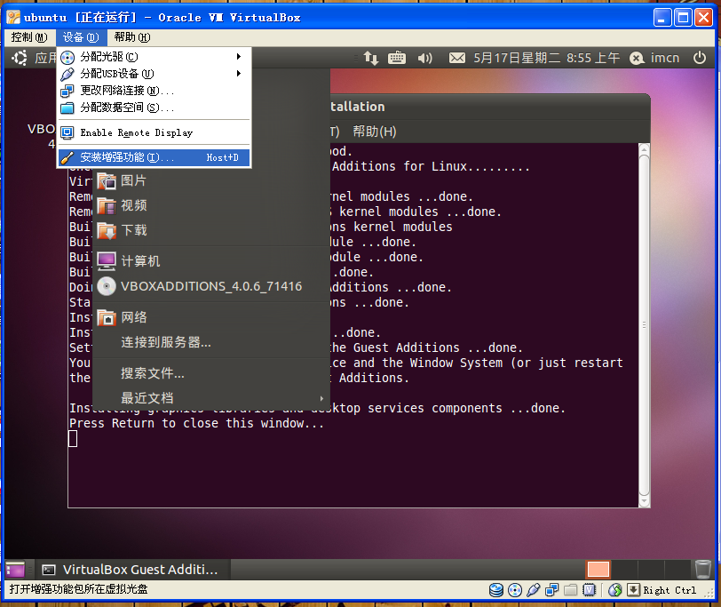Viewport: 721px width, 607px height.
Task: Click the 图片 folder icon
Action: 107,181
